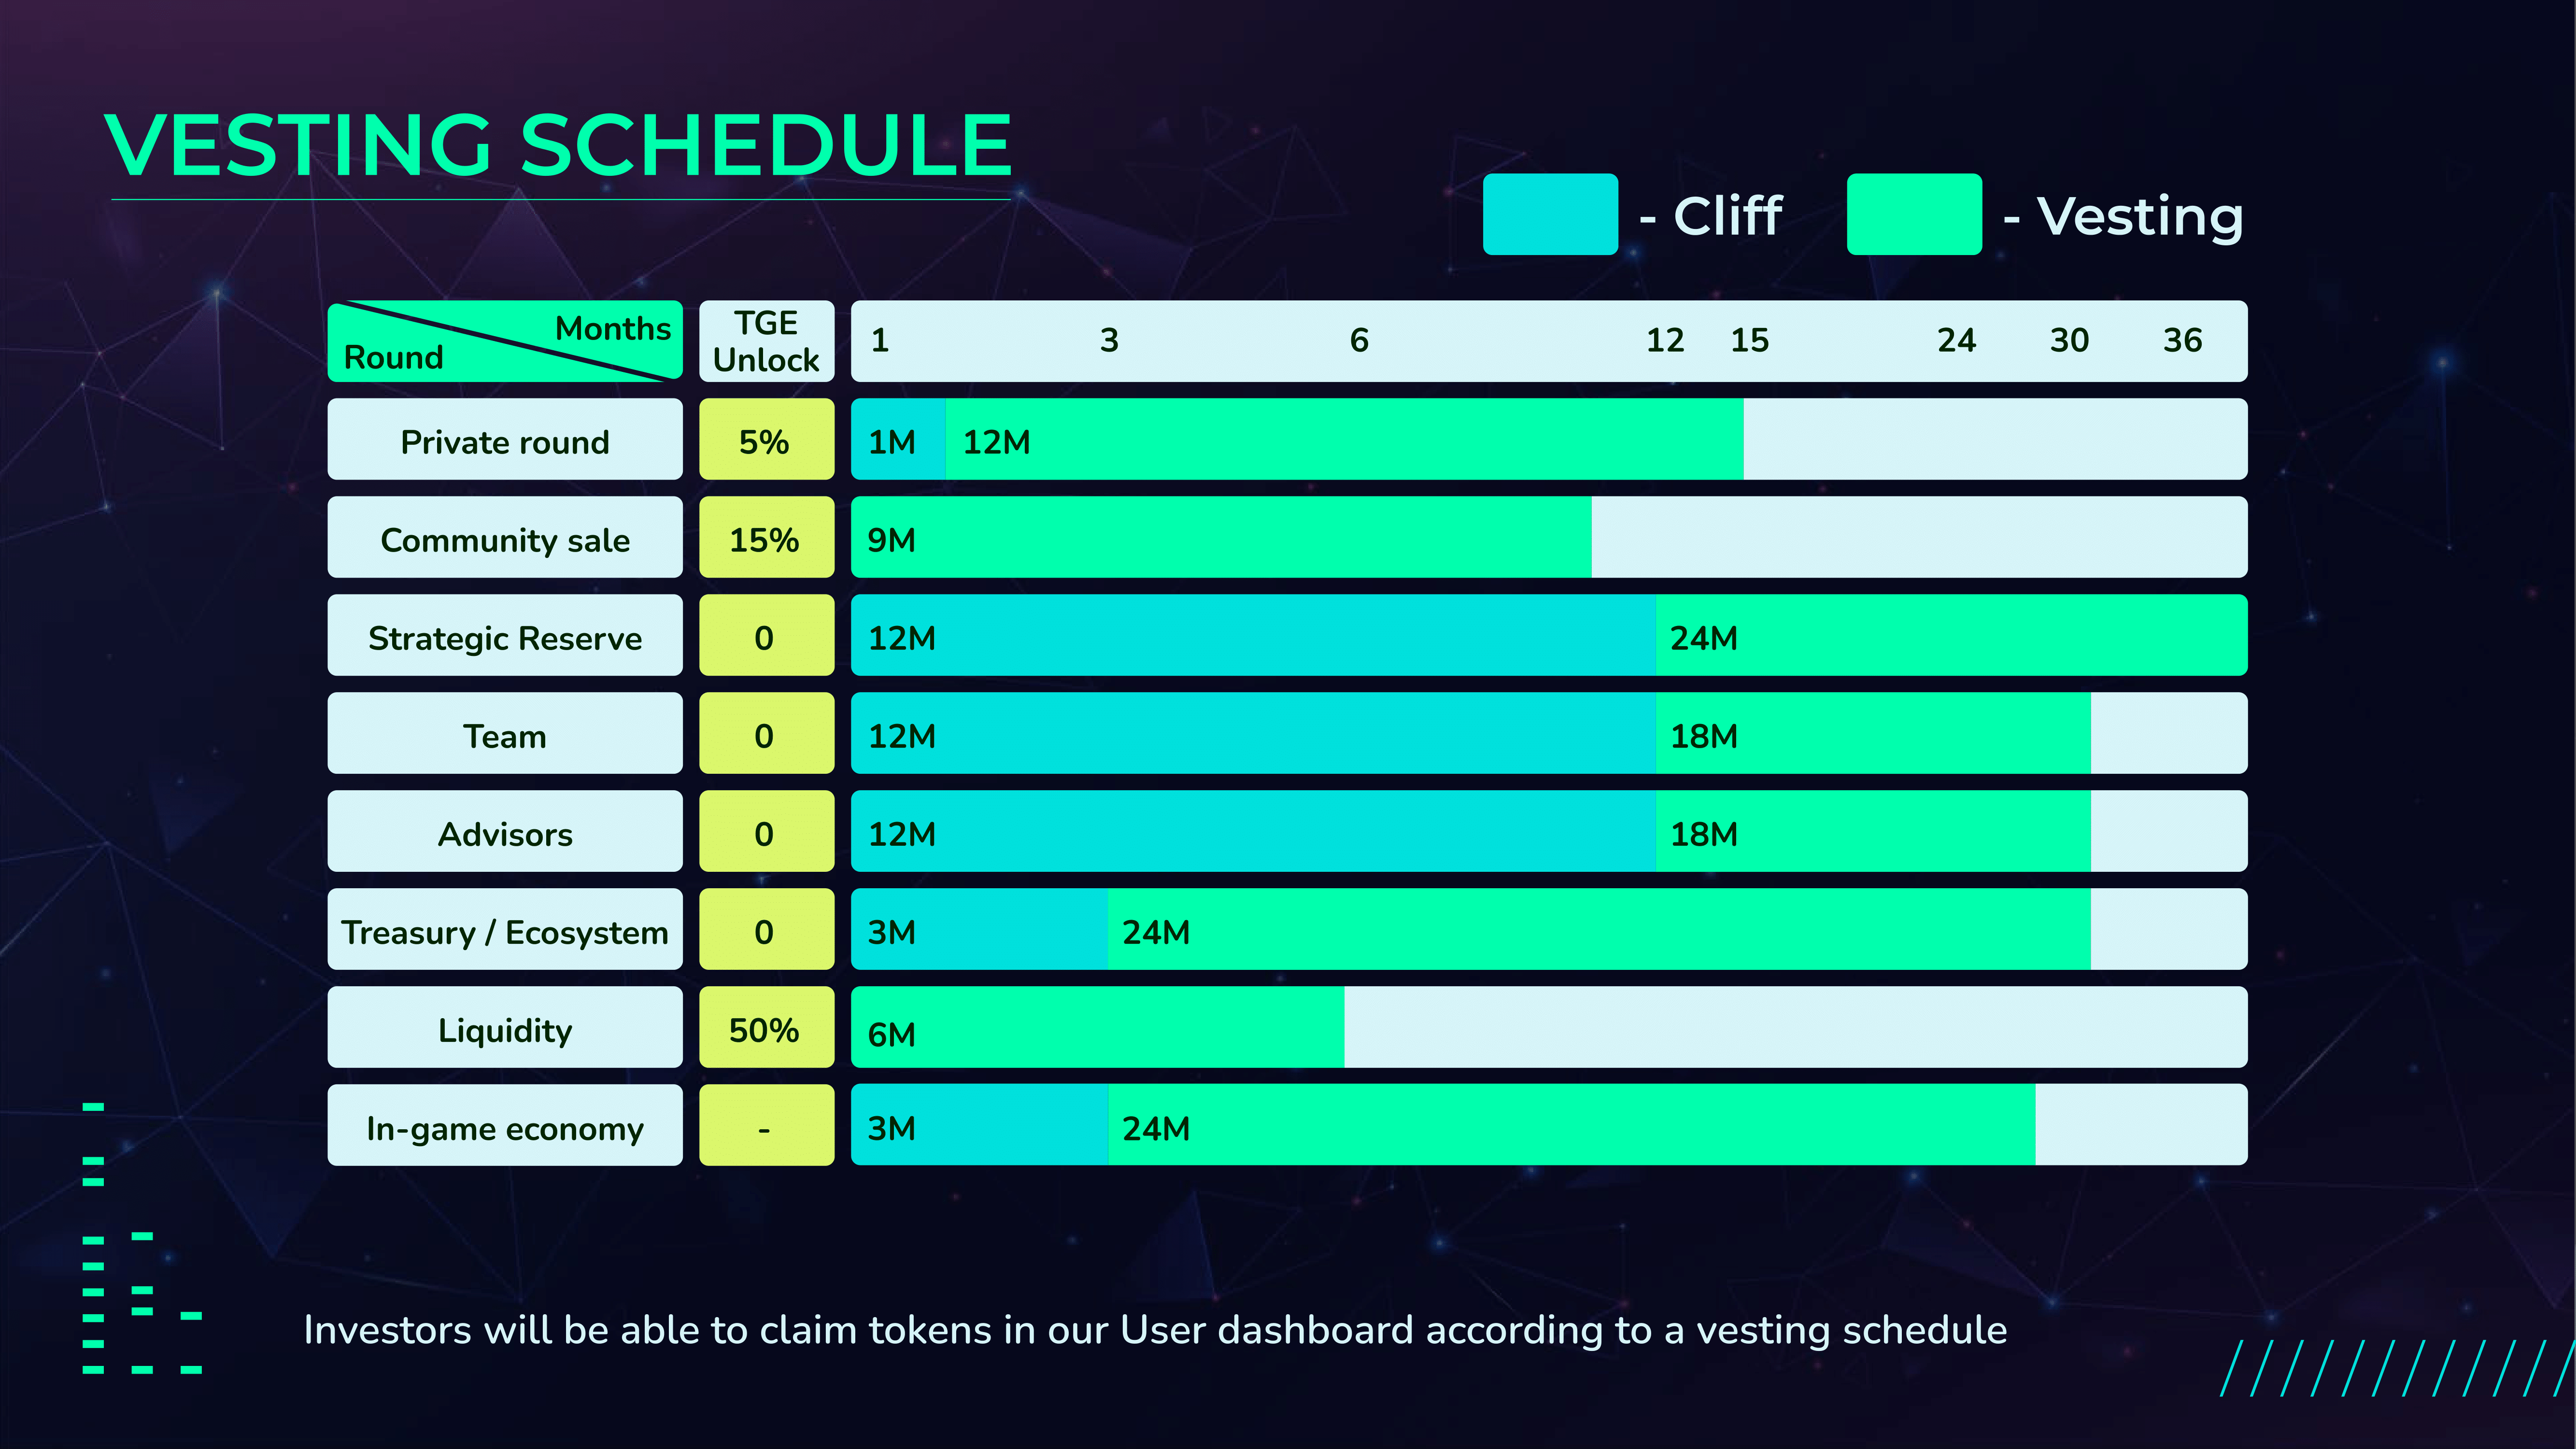This screenshot has width=2576, height=1449.
Task: Select the Private round label cell
Action: pos(505,439)
